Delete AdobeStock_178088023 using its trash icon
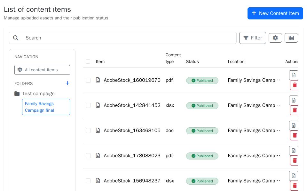 point(295,160)
